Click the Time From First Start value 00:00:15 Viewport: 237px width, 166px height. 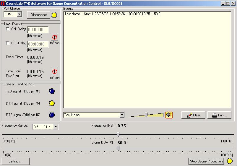35,71
